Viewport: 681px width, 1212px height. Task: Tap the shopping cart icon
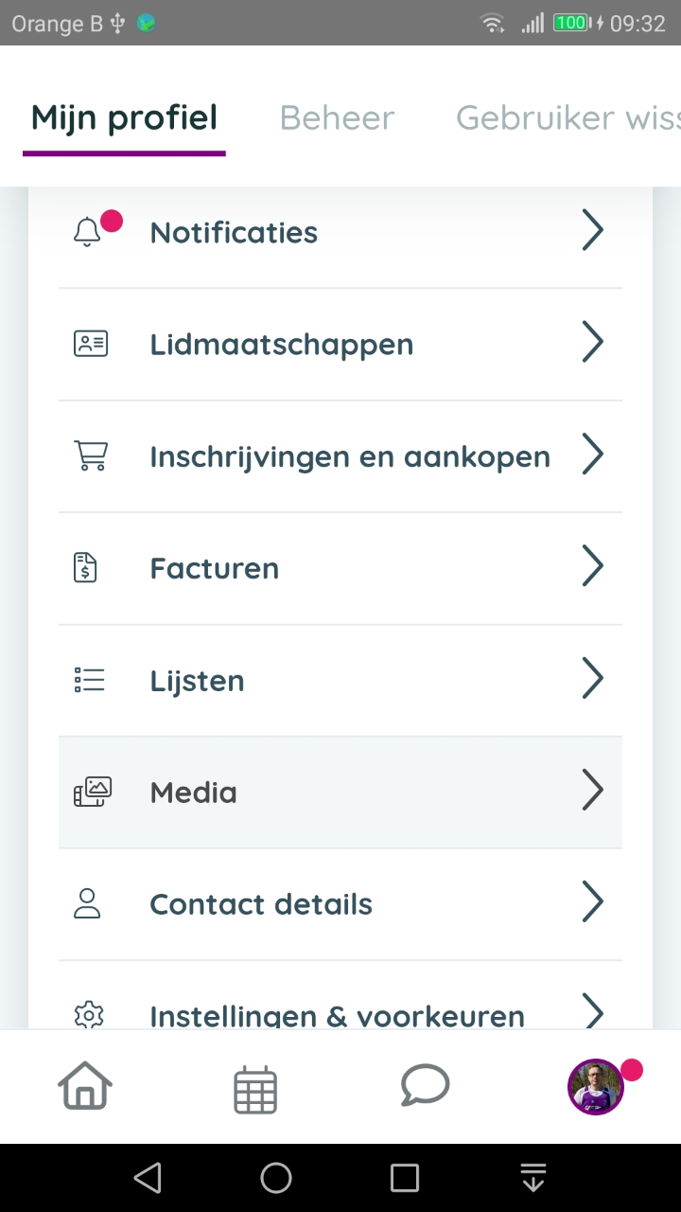(x=91, y=455)
